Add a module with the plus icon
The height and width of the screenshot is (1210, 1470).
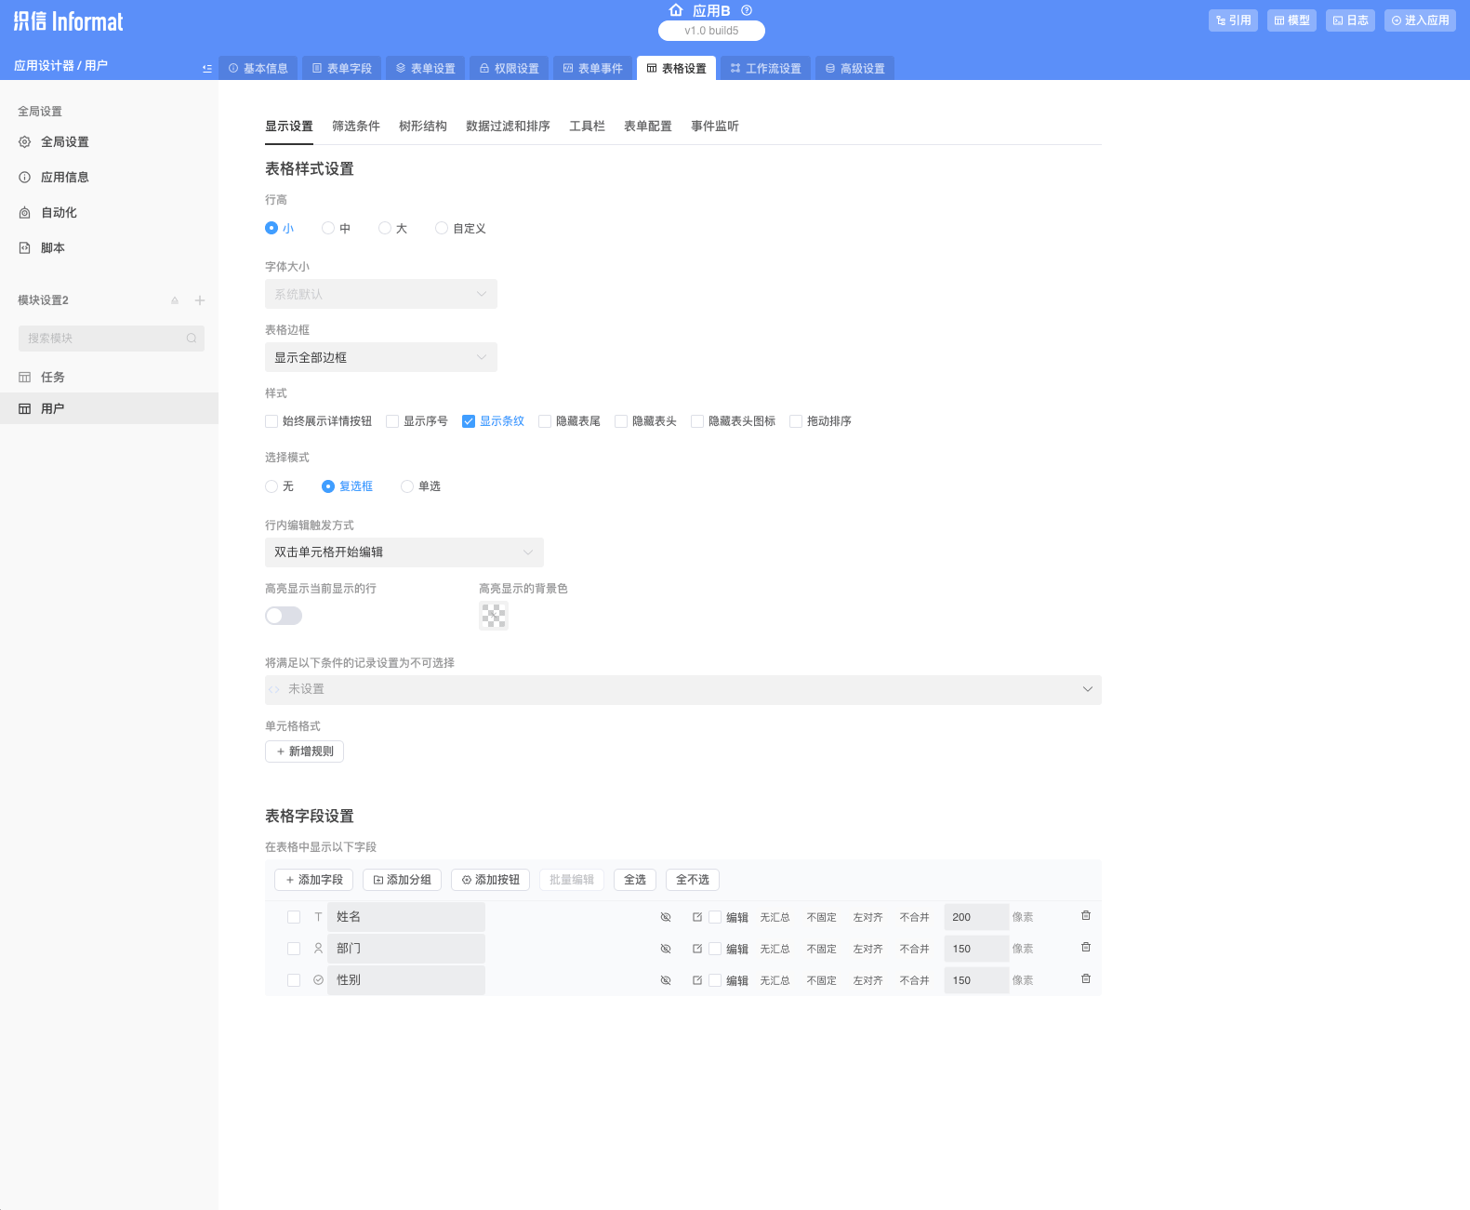coord(200,300)
